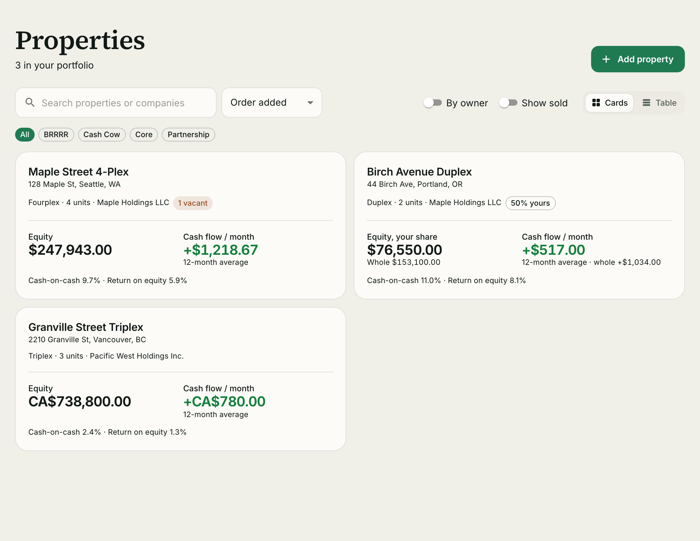Click the Whole $153,100.00 text
This screenshot has width=700, height=541.
click(x=404, y=262)
